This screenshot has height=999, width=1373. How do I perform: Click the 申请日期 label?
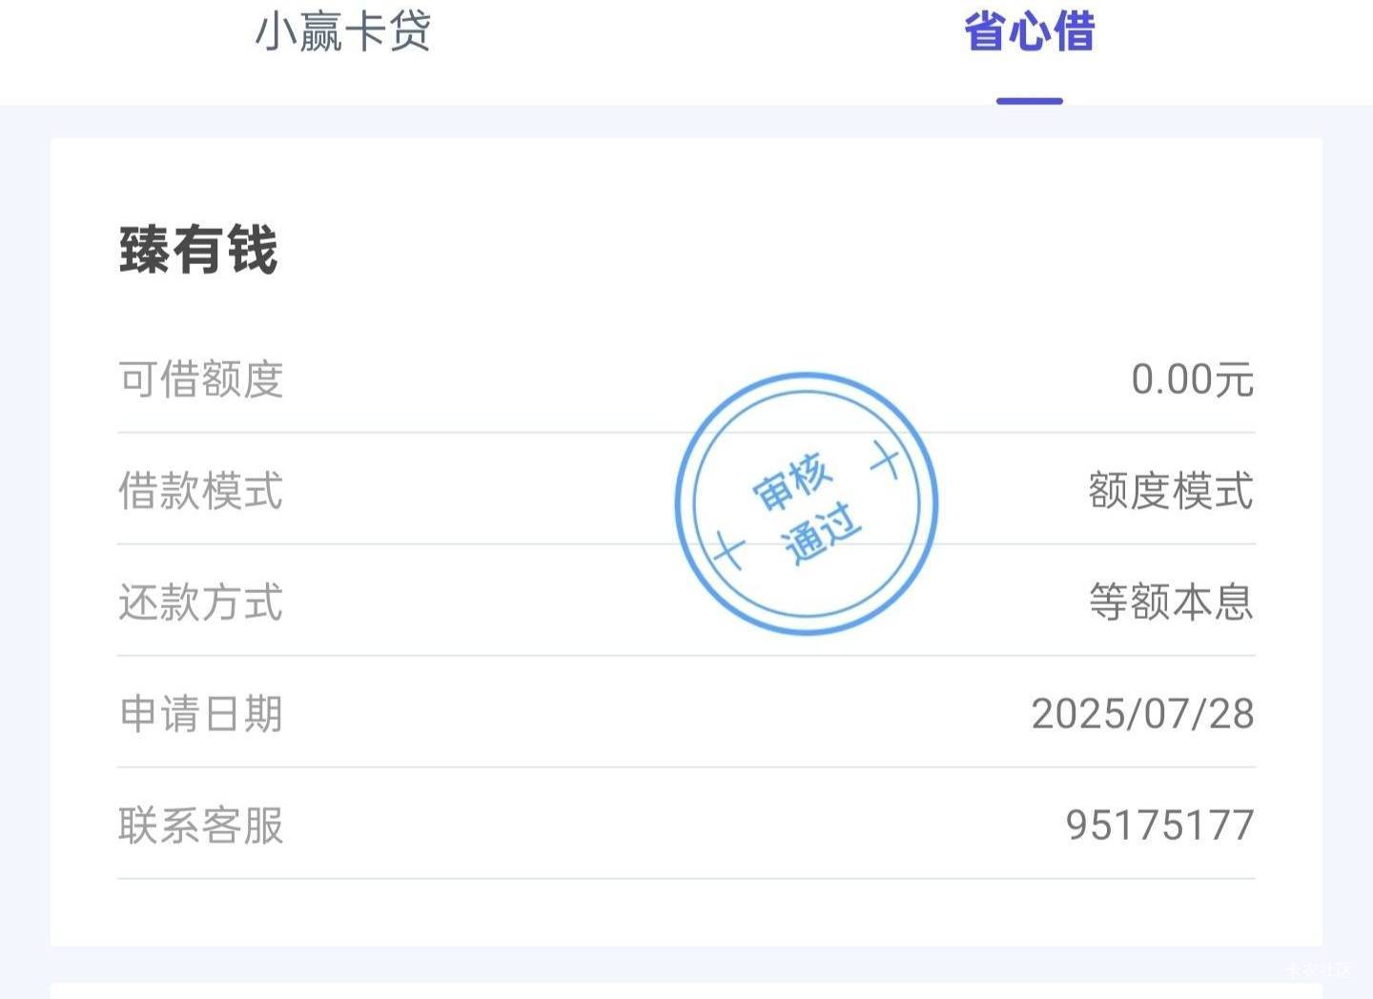click(x=201, y=714)
